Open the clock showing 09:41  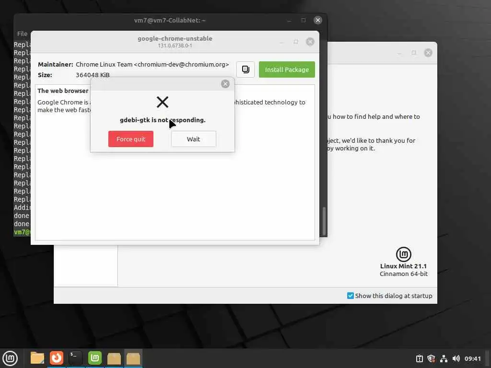pyautogui.click(x=472, y=358)
